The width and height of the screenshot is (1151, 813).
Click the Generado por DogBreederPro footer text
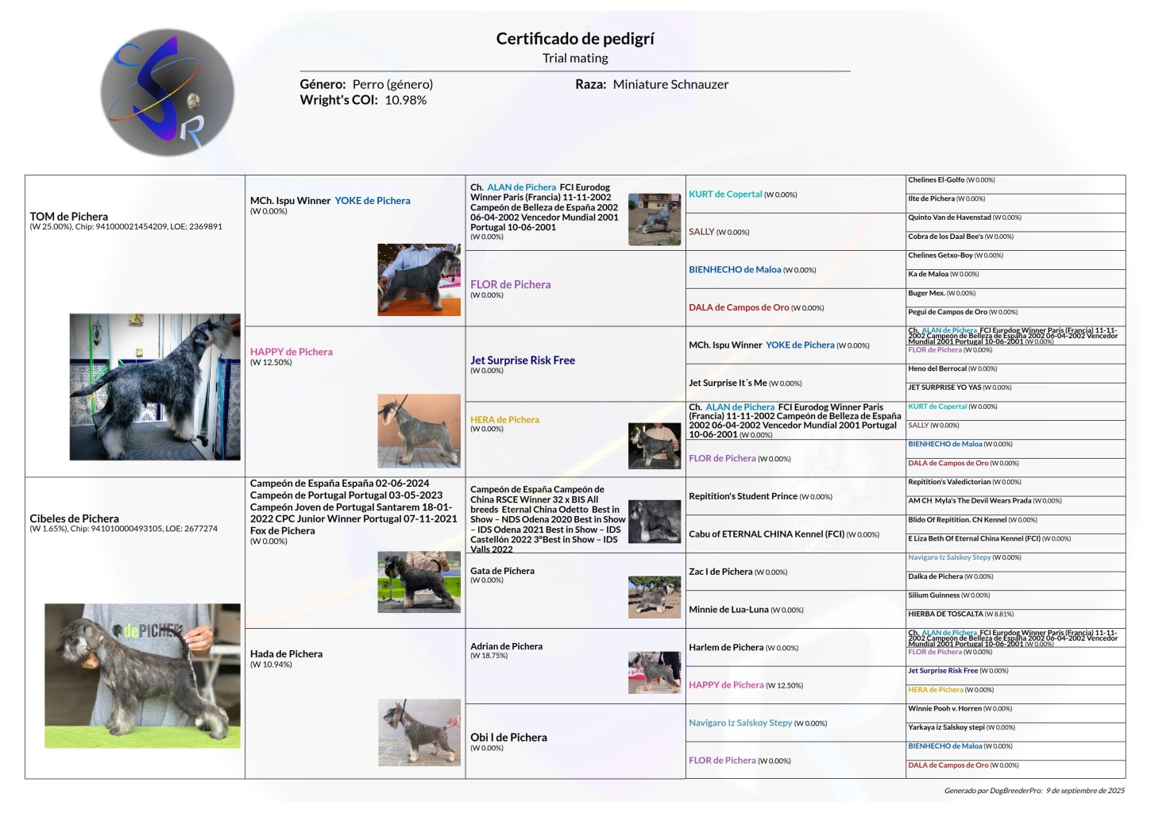1033,791
